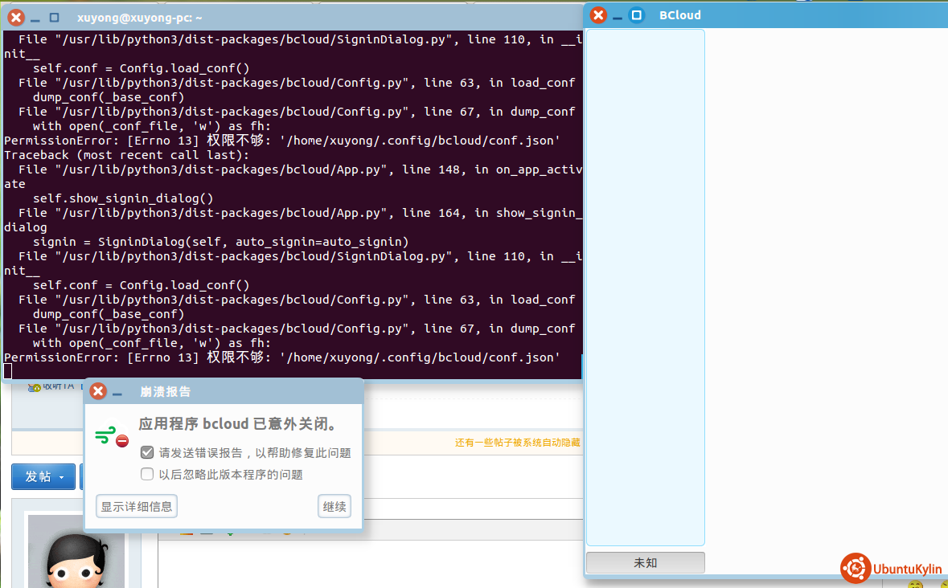Open the 还有一些帖子被系统自动隐藏 link

click(x=517, y=443)
